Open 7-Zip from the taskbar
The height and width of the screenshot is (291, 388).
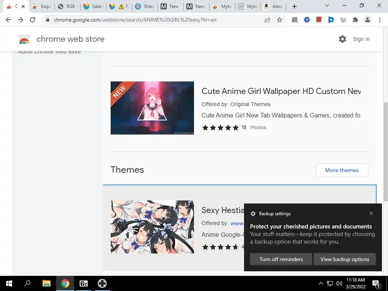click(84, 283)
